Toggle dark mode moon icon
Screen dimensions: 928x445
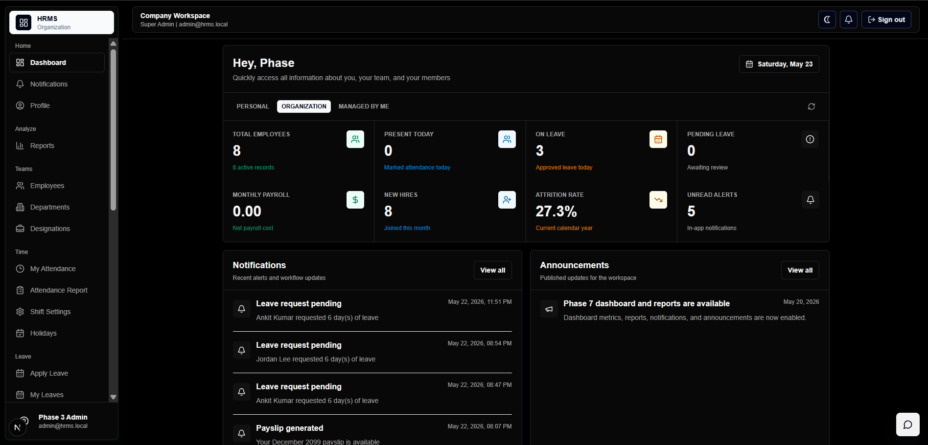click(827, 20)
